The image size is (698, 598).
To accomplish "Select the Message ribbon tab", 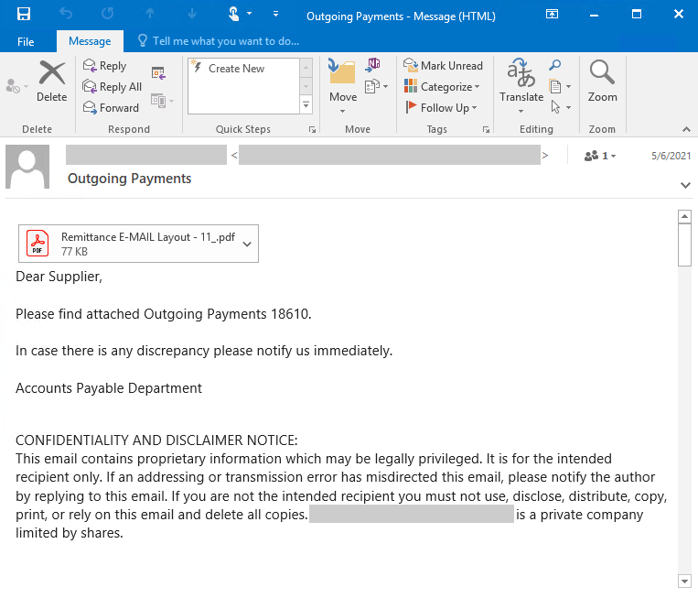I will coord(90,41).
